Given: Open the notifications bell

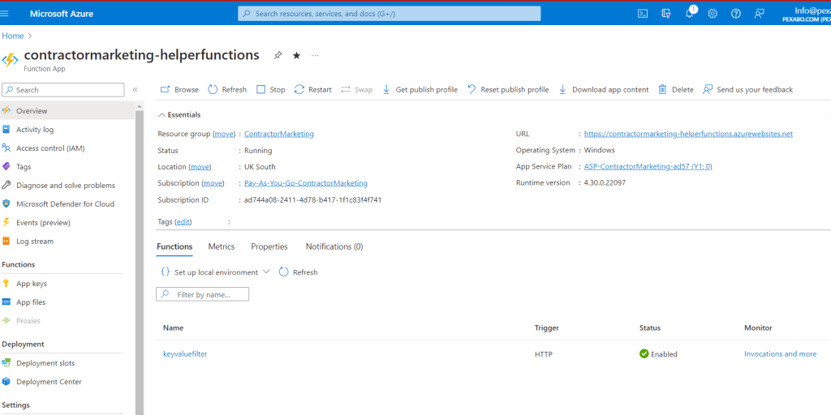Looking at the screenshot, I should (x=690, y=14).
